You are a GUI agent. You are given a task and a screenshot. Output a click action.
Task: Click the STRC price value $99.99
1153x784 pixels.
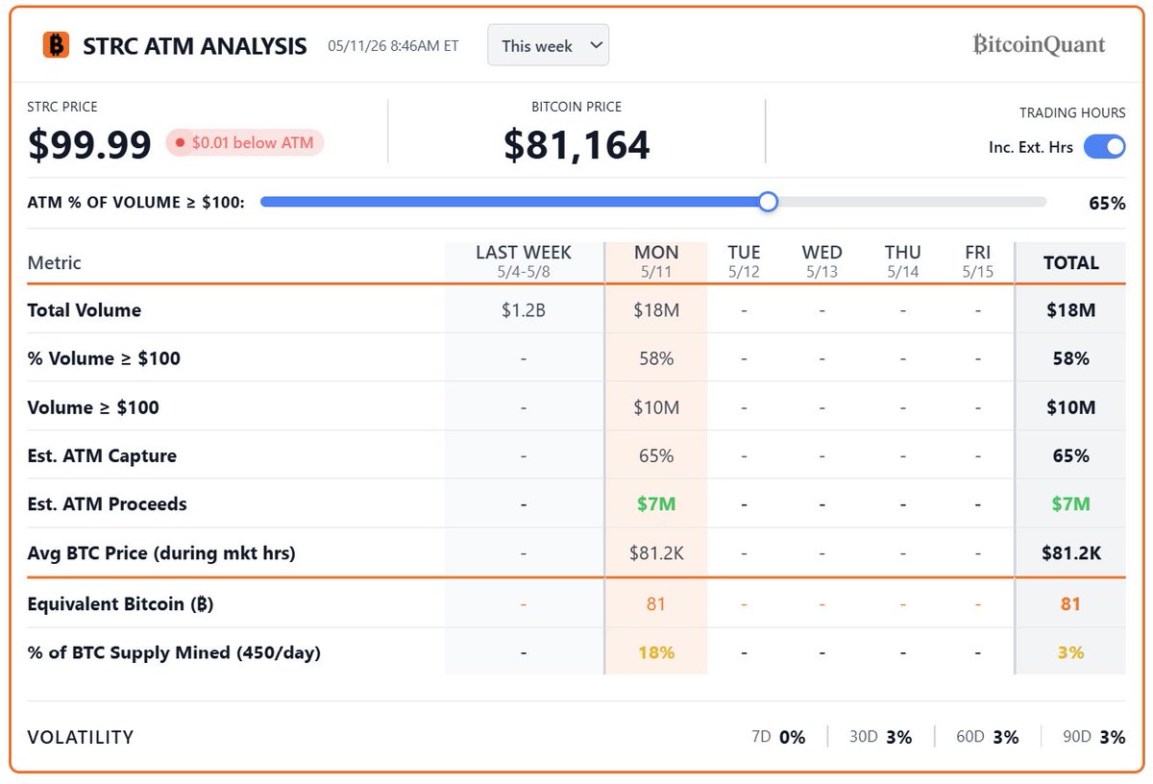(x=89, y=145)
